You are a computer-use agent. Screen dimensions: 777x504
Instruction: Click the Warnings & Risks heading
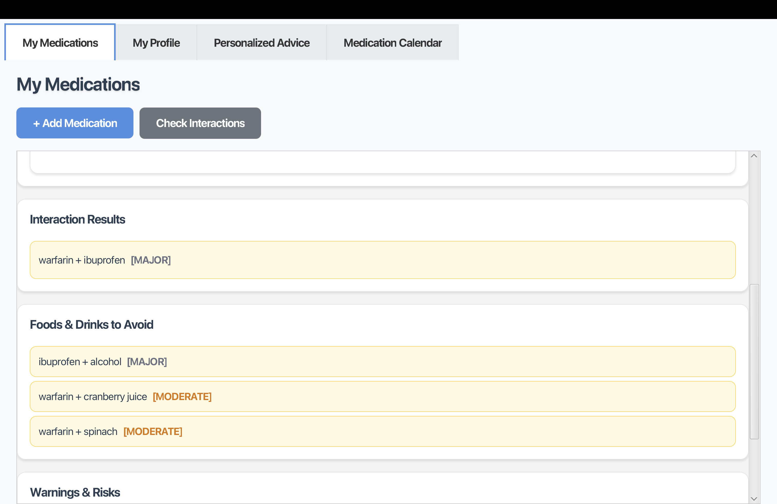[x=75, y=492]
